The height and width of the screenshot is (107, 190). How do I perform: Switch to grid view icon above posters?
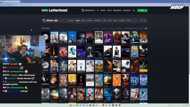146,28
